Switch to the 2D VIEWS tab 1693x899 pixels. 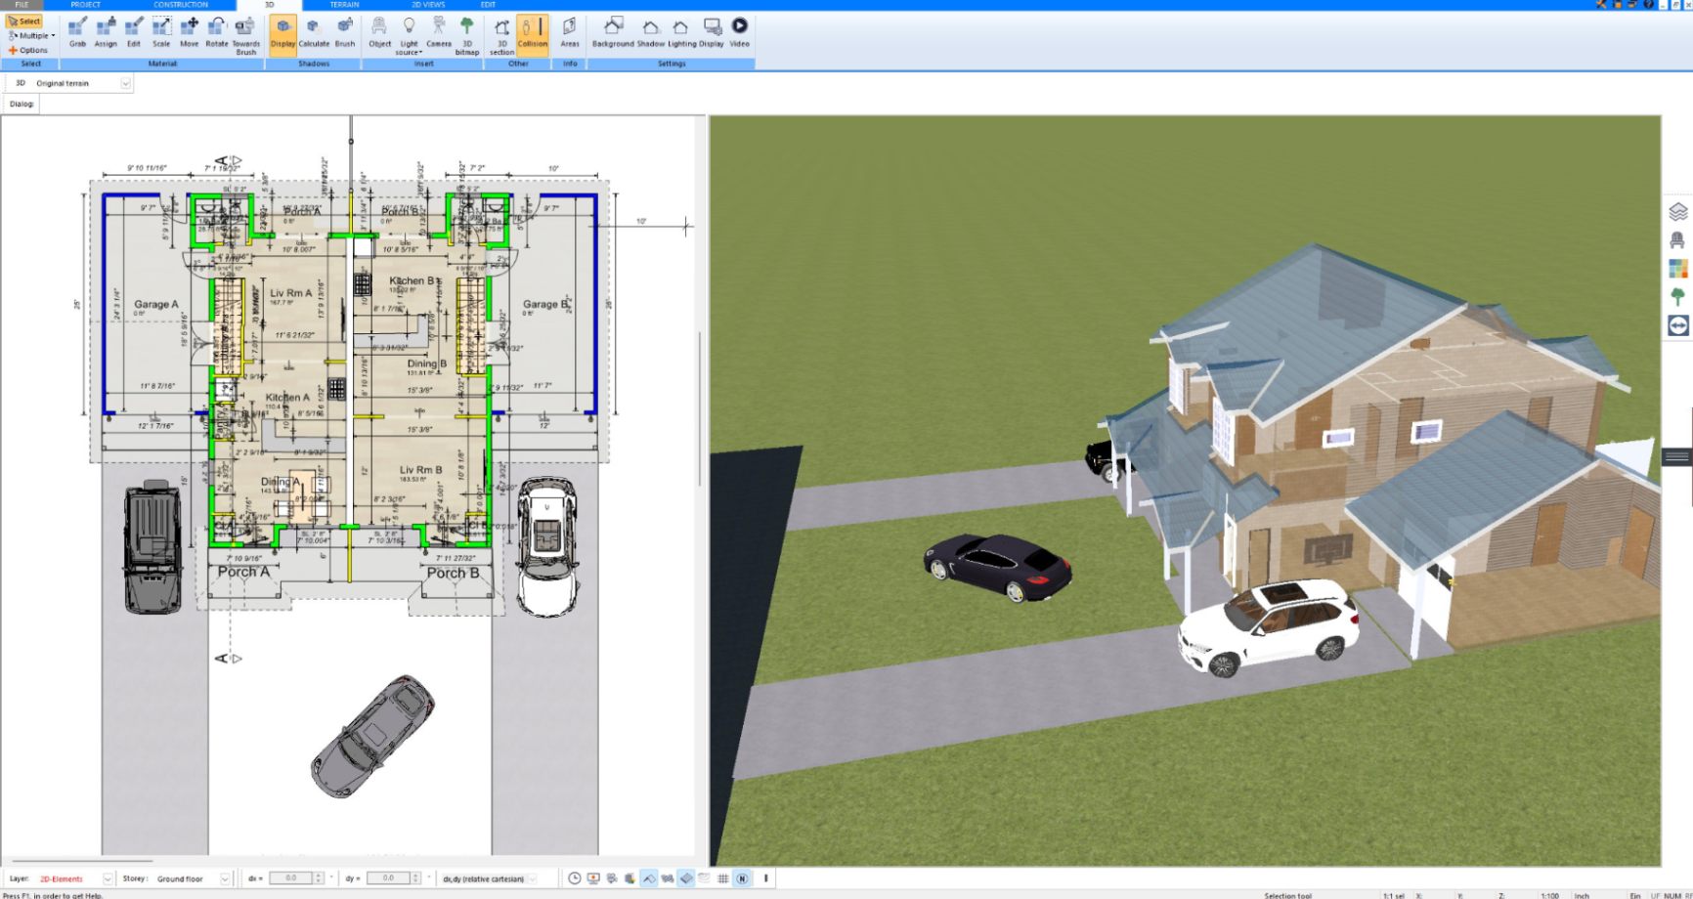tap(428, 5)
